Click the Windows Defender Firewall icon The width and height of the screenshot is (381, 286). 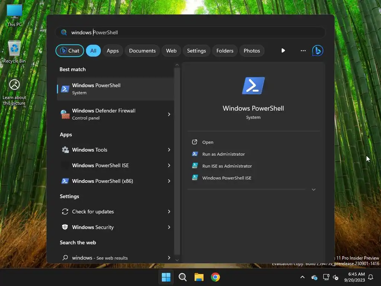click(x=65, y=114)
